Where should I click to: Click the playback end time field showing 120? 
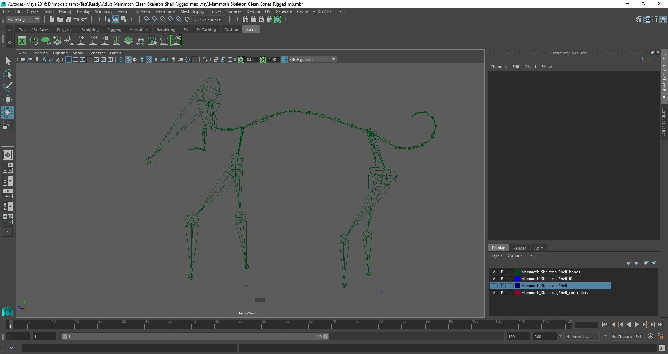pyautogui.click(x=518, y=337)
